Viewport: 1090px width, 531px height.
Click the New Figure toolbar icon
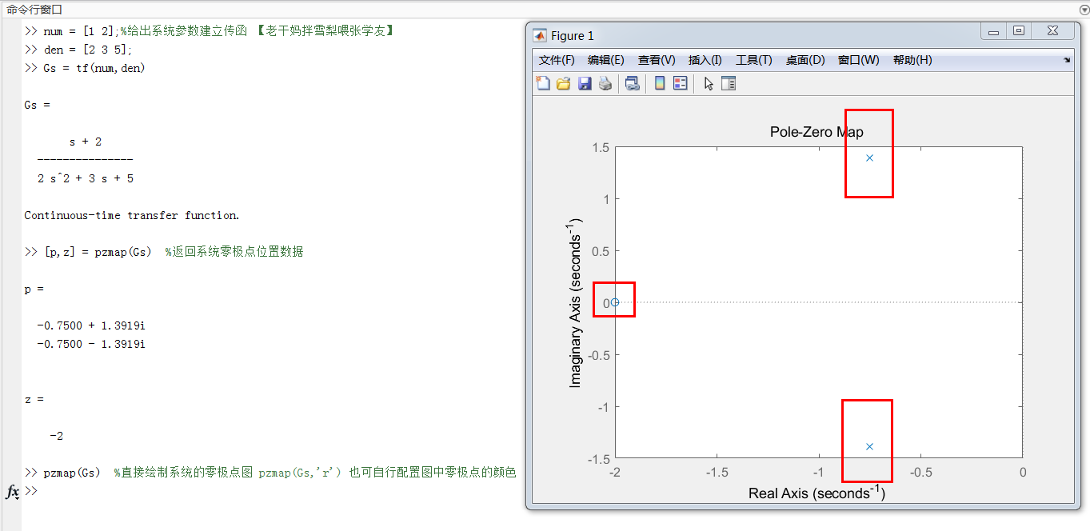click(543, 83)
